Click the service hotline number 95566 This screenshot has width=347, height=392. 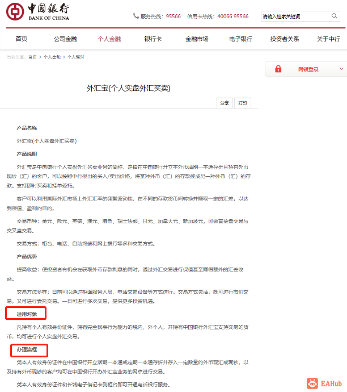[x=173, y=16]
